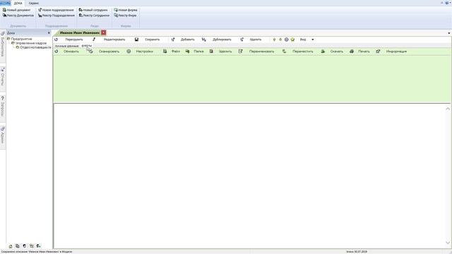The width and height of the screenshot is (452, 254).
Task: Click Добавить in the top toolbar
Action: [183, 40]
